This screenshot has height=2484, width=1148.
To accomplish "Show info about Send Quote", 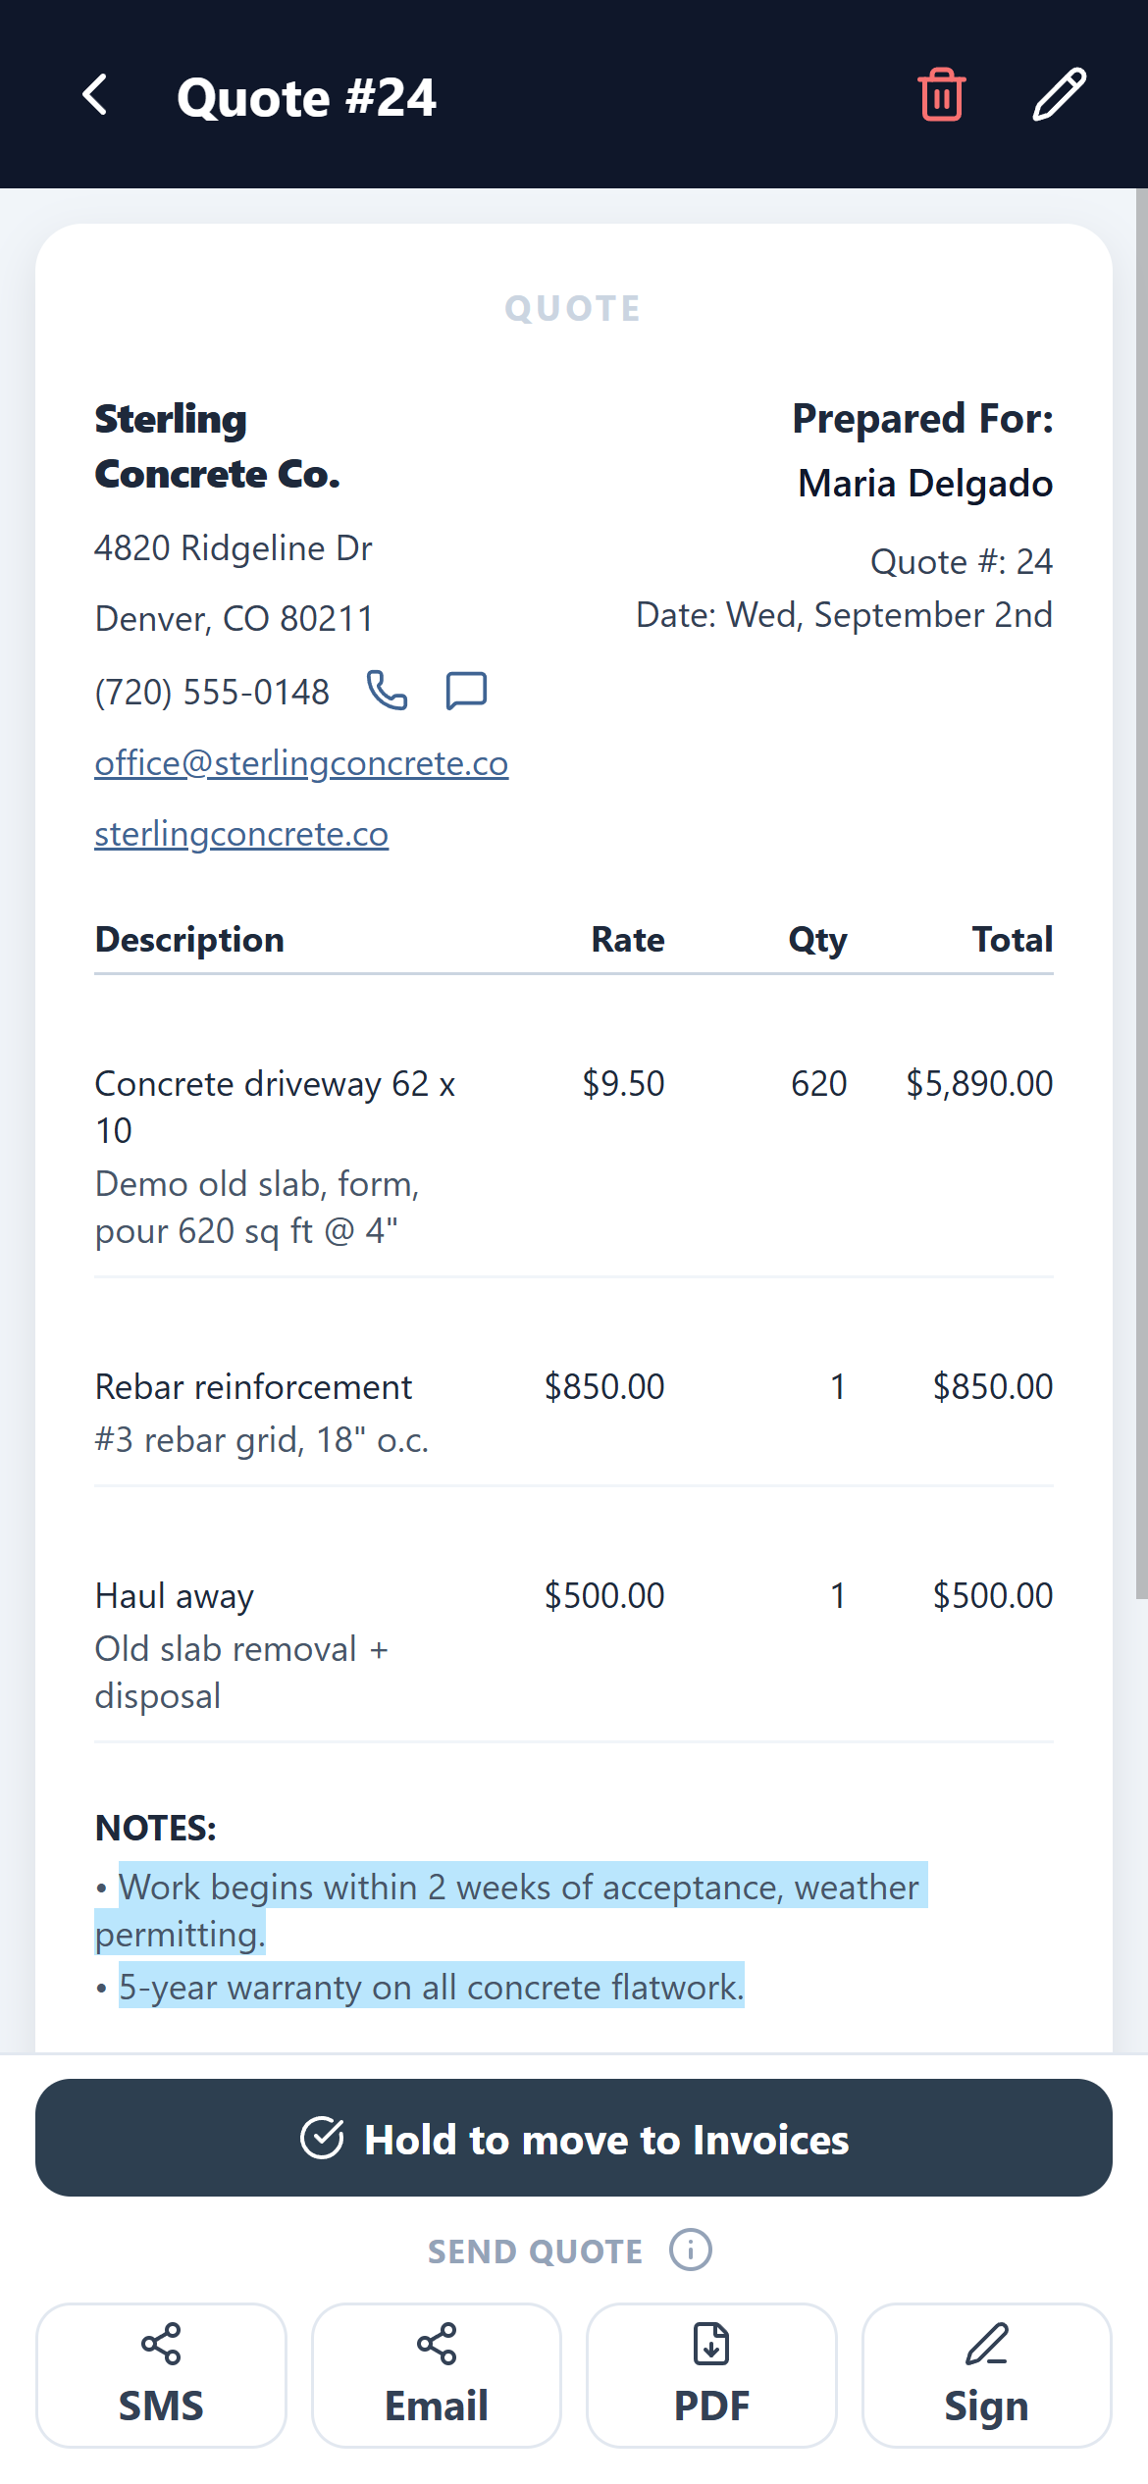I will pos(691,2250).
